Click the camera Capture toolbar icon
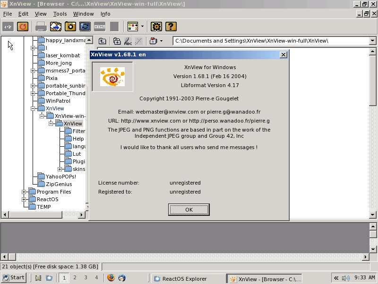Image resolution: width=378 pixels, height=284 pixels. 70,27
